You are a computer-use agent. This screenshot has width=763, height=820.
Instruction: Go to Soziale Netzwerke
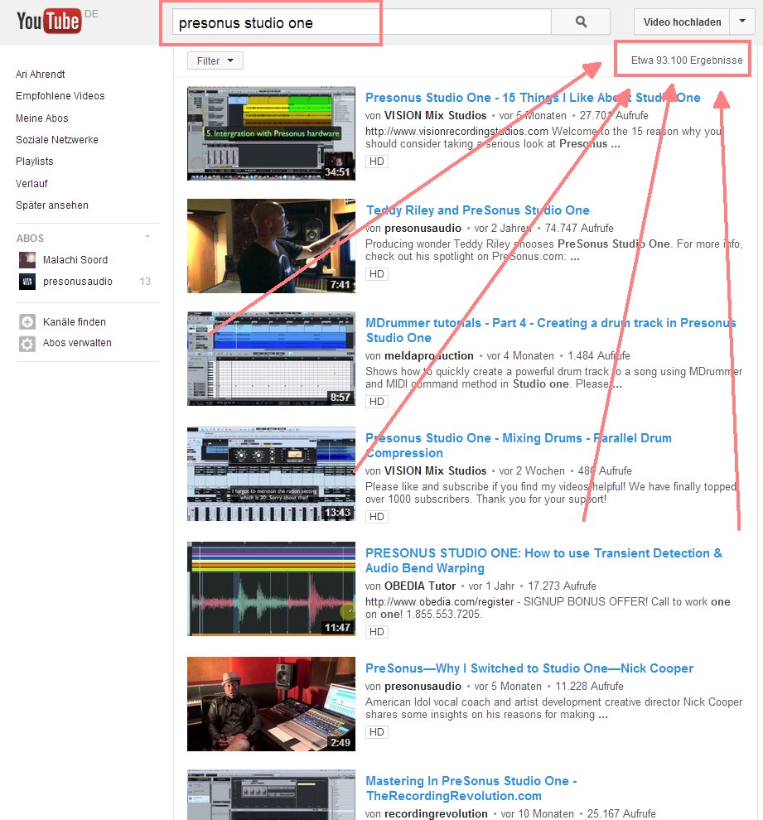(x=57, y=140)
